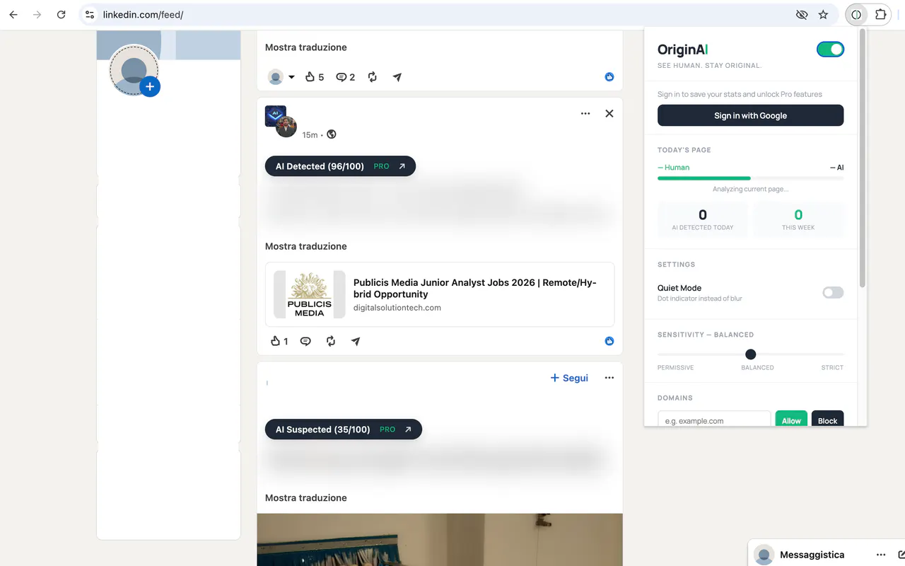The width and height of the screenshot is (905, 566).
Task: Dismiss the 15m post with the X
Action: pyautogui.click(x=609, y=113)
